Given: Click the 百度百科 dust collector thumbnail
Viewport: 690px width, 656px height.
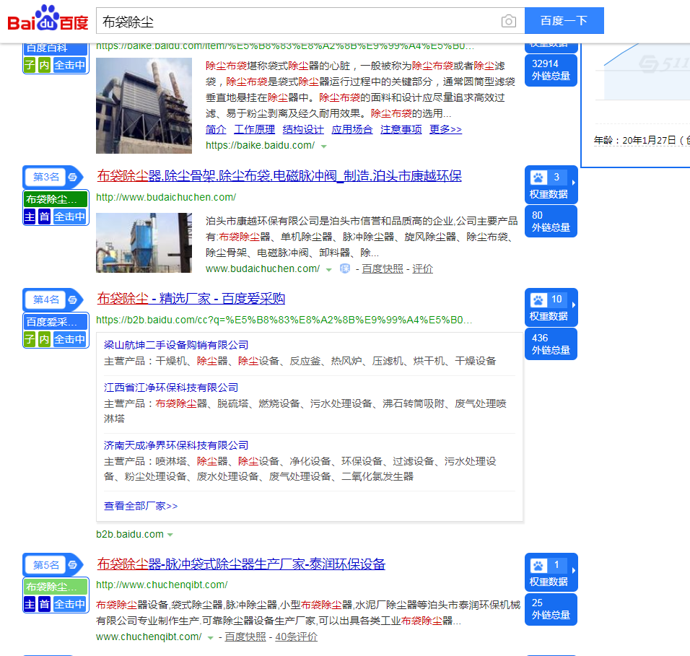Looking at the screenshot, I should (x=144, y=105).
